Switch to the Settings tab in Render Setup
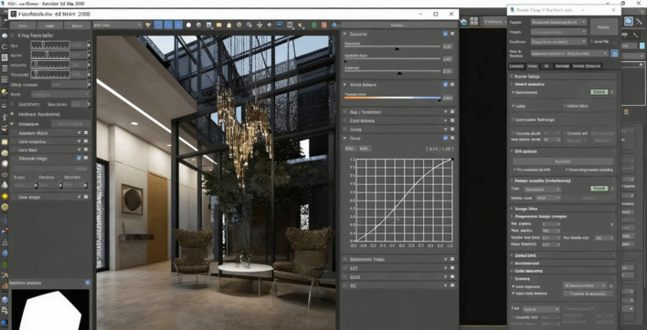Image resolution: width=647 pixels, height=330 pixels. click(x=562, y=67)
